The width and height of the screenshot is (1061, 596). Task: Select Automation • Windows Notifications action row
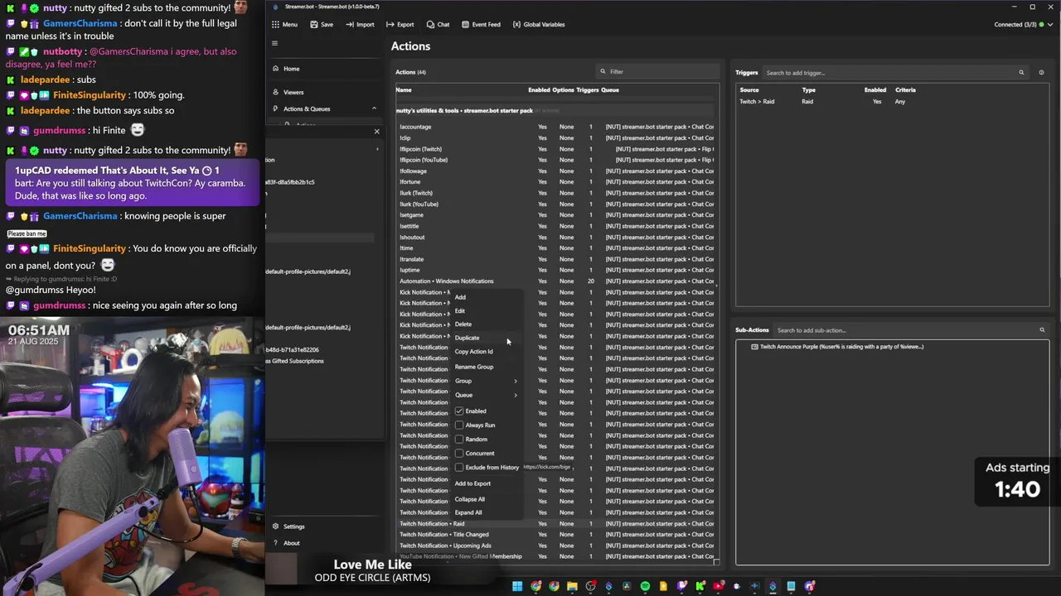[x=555, y=281]
